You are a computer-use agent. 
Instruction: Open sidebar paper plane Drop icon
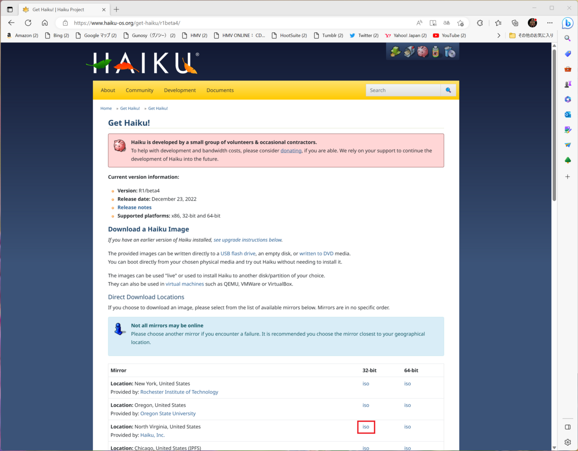pos(568,145)
